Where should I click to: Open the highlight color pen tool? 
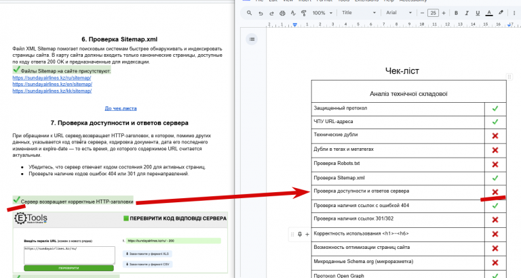click(x=501, y=13)
